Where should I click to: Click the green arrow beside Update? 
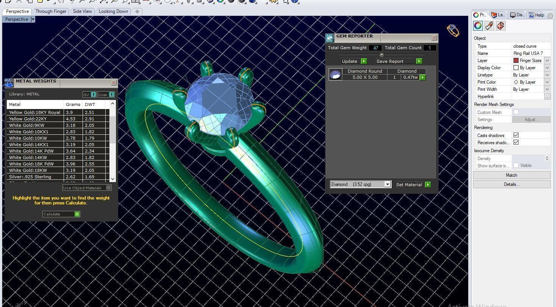point(364,61)
